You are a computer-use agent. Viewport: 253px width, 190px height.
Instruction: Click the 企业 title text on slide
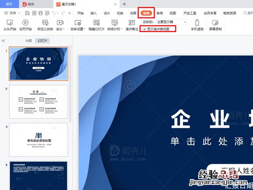tap(200, 119)
